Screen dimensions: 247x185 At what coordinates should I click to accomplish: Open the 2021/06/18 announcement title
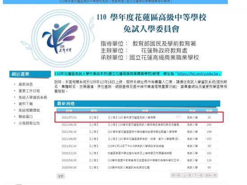pyautogui.click(x=144, y=125)
